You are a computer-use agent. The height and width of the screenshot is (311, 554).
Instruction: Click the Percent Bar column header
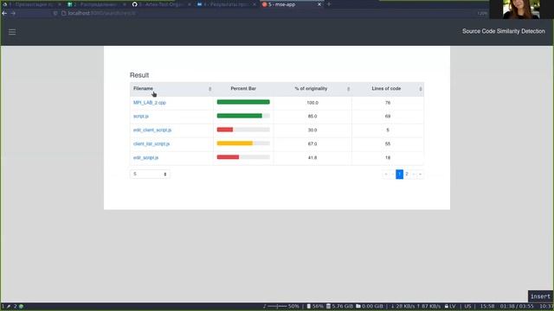[243, 89]
